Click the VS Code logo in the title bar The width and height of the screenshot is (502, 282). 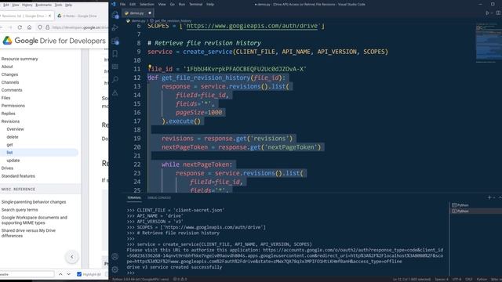(113, 4)
